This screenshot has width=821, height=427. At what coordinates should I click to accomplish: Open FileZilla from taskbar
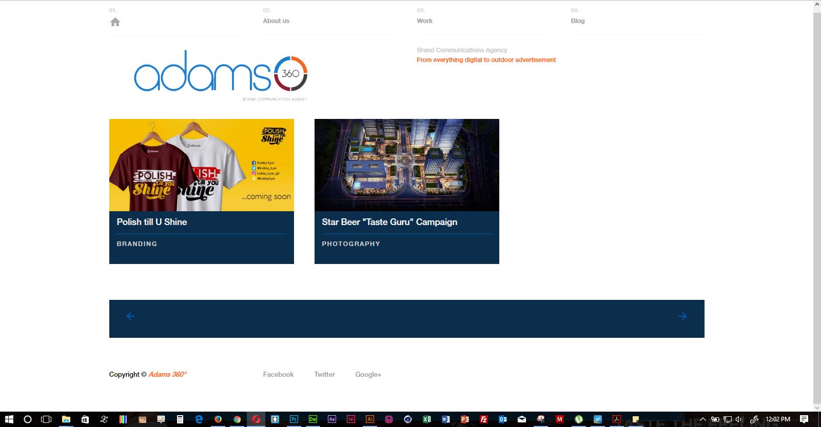pos(484,419)
